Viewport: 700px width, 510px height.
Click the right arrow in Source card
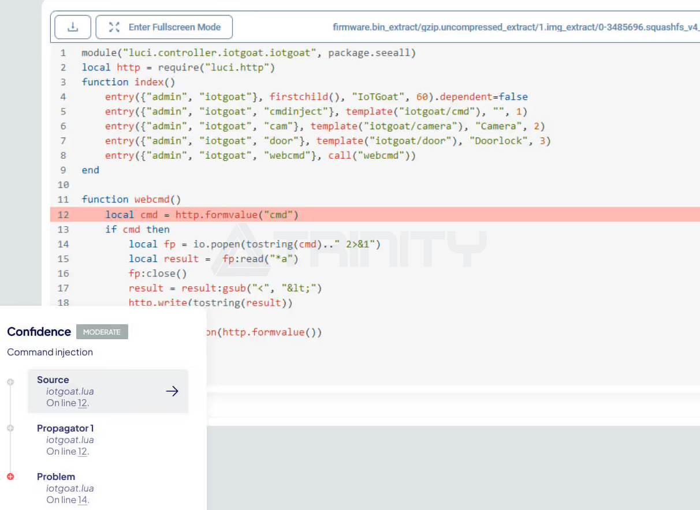tap(172, 391)
